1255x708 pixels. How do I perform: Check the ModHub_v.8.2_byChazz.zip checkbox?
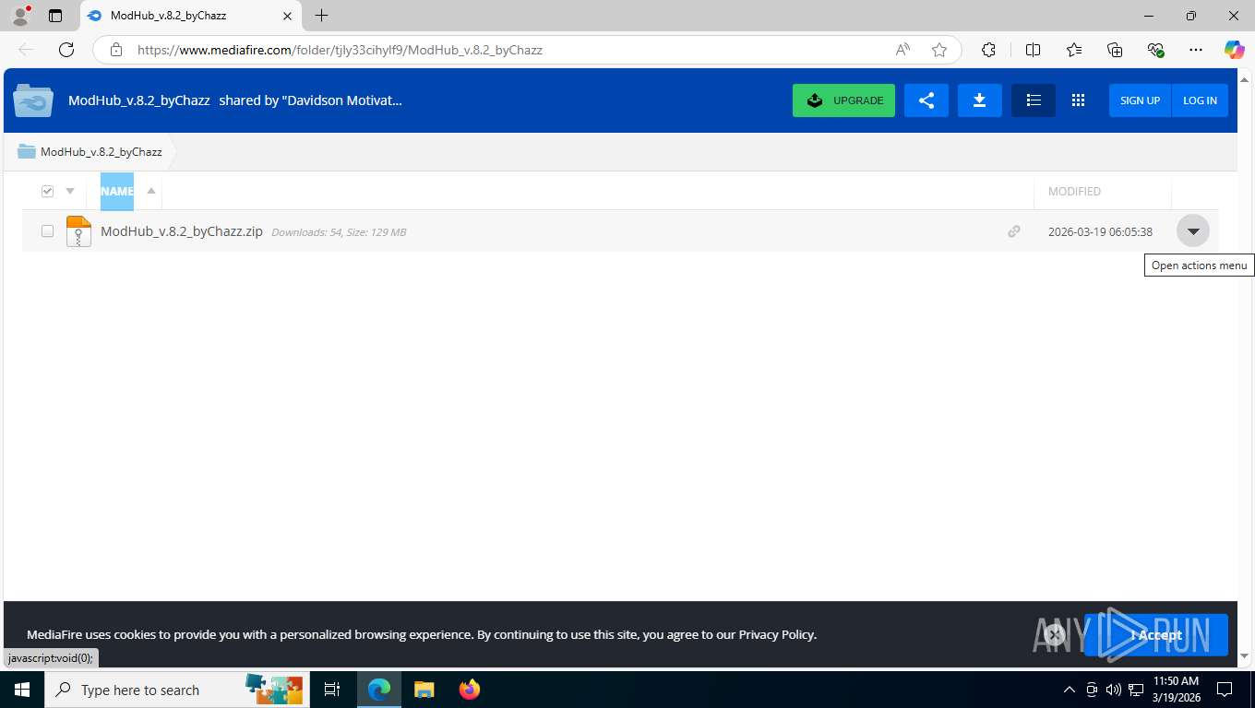point(47,231)
